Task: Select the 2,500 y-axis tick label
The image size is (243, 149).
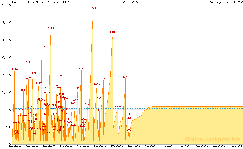Action: coord(6,57)
